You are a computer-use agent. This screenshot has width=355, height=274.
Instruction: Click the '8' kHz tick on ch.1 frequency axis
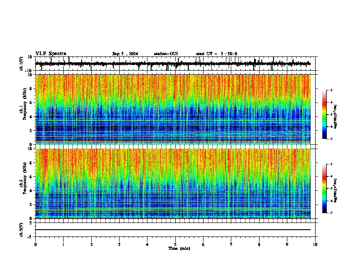tap(31, 89)
